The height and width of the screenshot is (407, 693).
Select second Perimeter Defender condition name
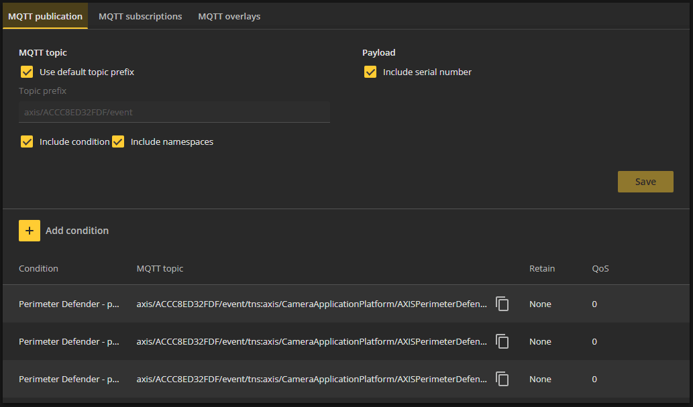click(x=69, y=341)
